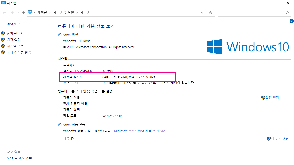Click the 컴퓨터 설명 label

coord(72,110)
